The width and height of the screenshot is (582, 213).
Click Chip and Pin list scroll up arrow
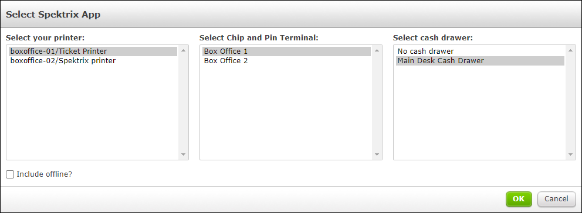click(x=377, y=50)
